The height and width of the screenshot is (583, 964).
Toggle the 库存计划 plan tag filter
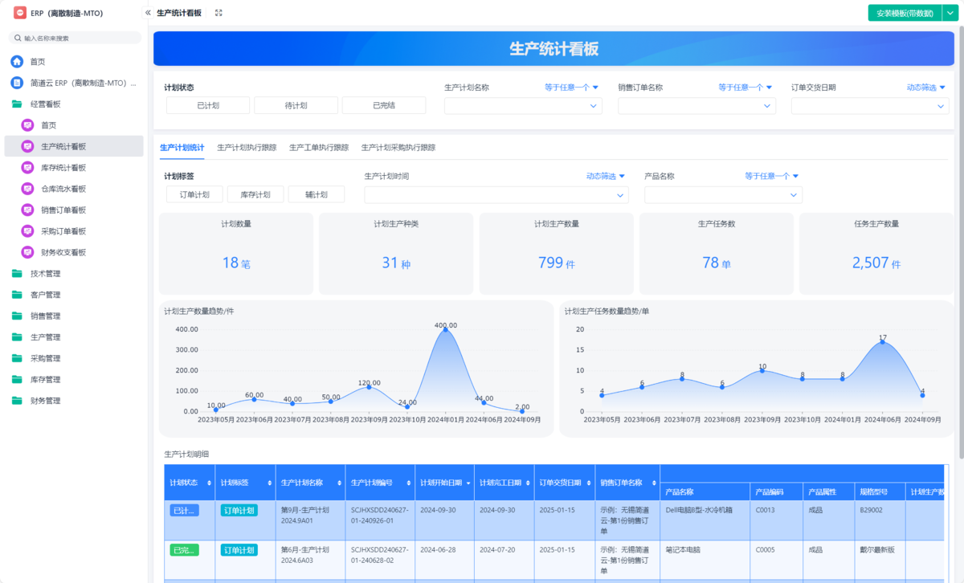[x=255, y=194]
